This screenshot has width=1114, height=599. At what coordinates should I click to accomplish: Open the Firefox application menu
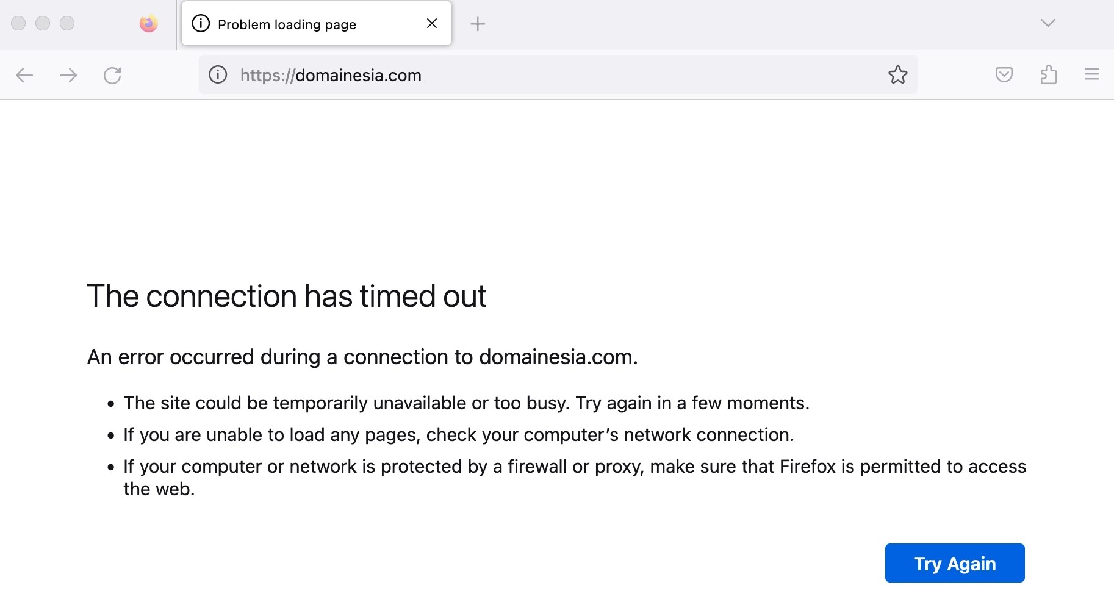point(1091,75)
